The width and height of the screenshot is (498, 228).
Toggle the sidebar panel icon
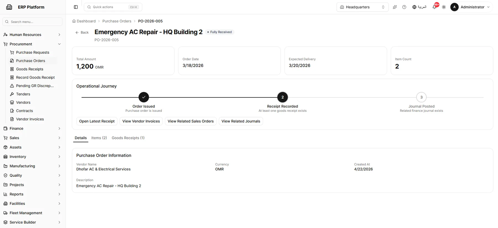click(76, 7)
